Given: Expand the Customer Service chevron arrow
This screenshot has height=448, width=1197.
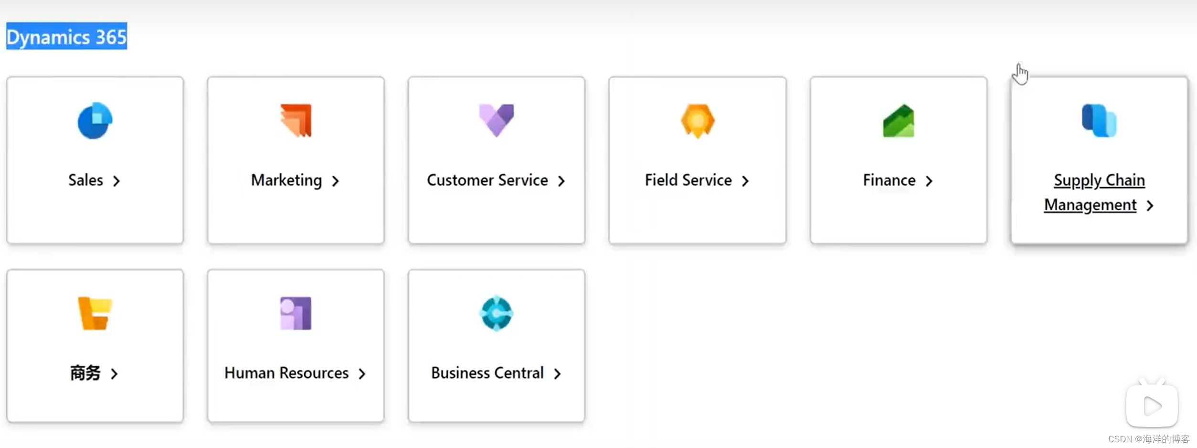Looking at the screenshot, I should [561, 181].
